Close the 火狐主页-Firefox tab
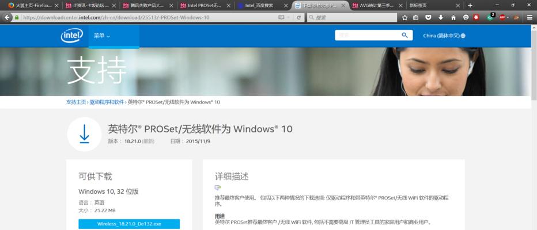Image resolution: width=537 pixels, height=230 pixels. coord(57,6)
